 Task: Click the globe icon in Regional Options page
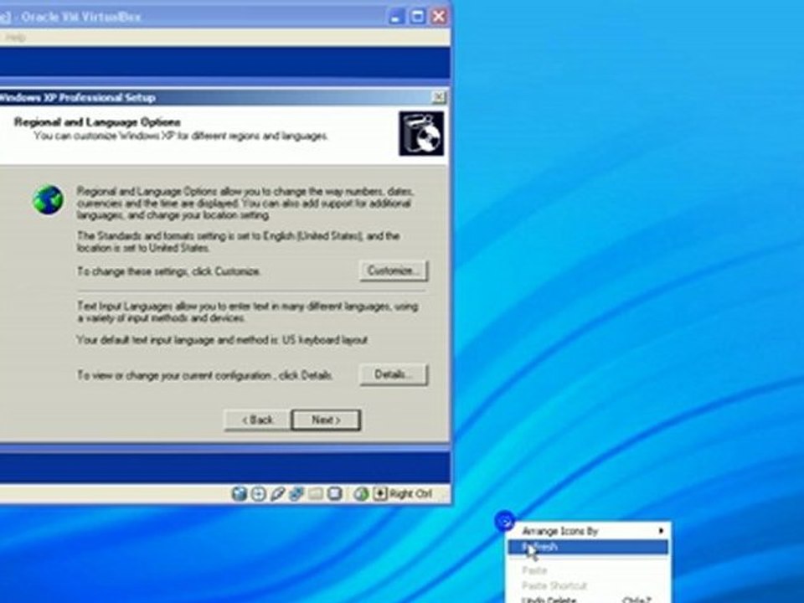pyautogui.click(x=49, y=199)
